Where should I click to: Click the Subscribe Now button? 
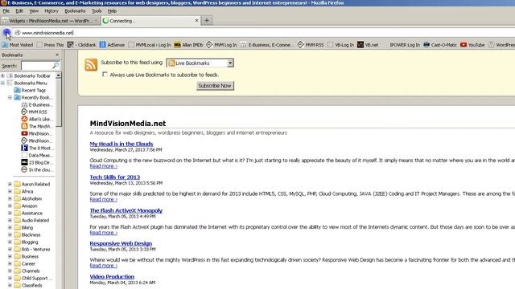[x=215, y=86]
